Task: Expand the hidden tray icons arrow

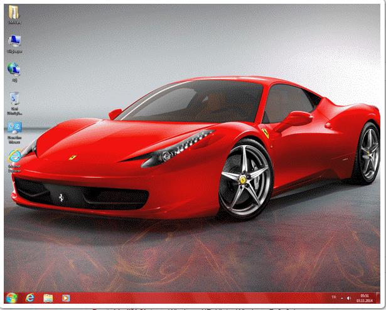Action: click(341, 297)
